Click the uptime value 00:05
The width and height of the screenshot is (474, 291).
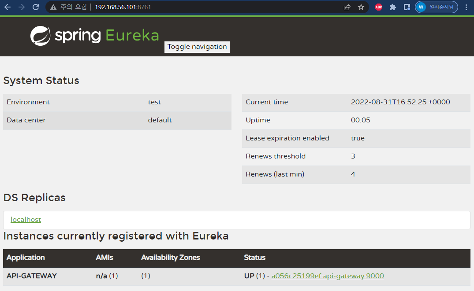pos(361,120)
